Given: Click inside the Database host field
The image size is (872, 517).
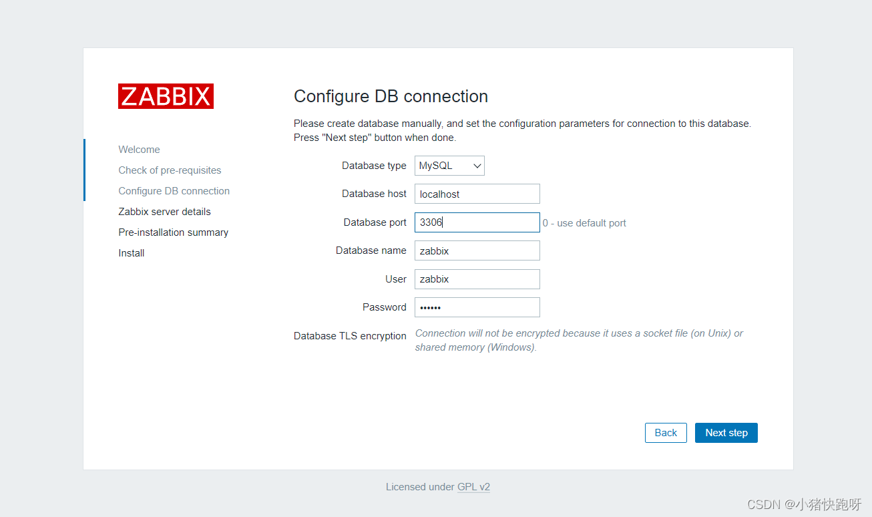Looking at the screenshot, I should 477,193.
